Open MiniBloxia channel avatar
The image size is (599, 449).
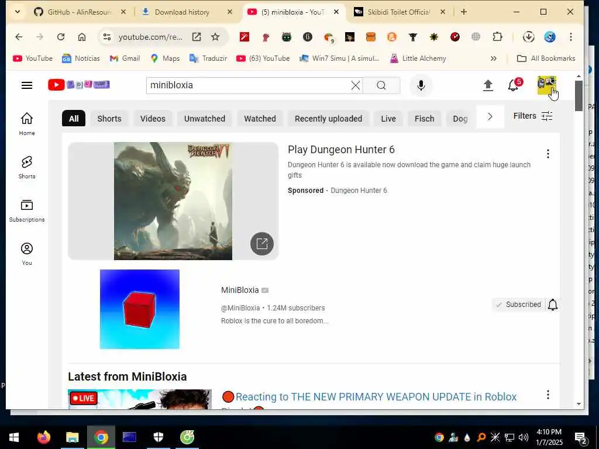click(139, 309)
